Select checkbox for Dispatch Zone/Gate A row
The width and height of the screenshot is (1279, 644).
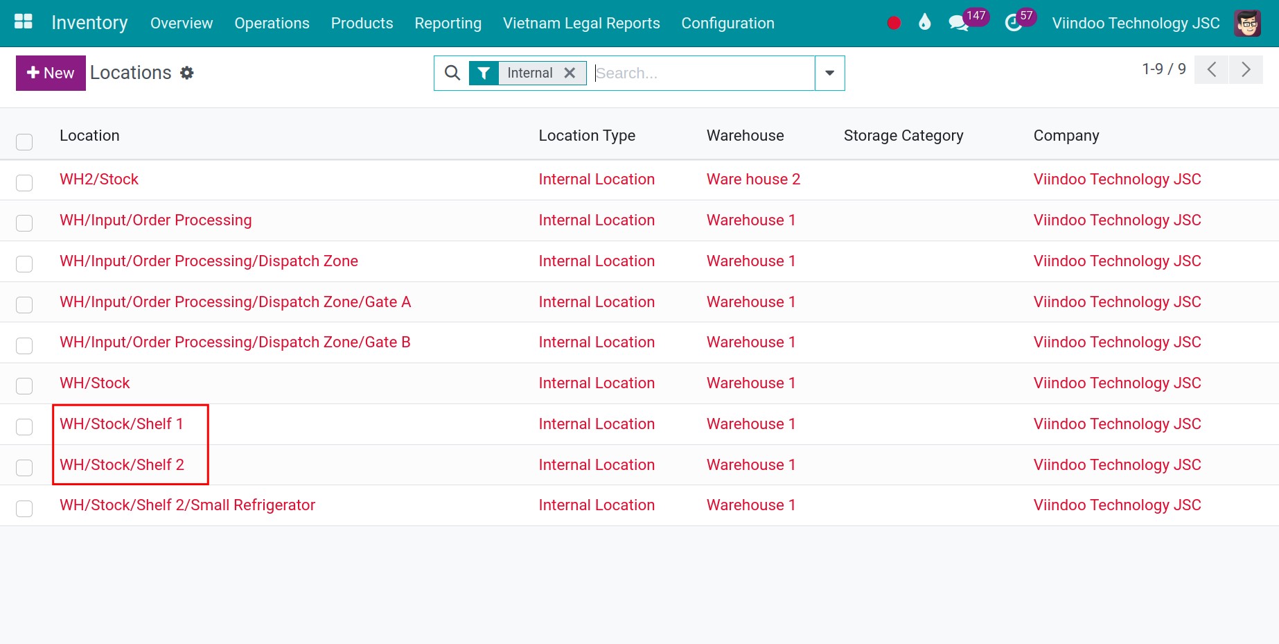click(24, 305)
